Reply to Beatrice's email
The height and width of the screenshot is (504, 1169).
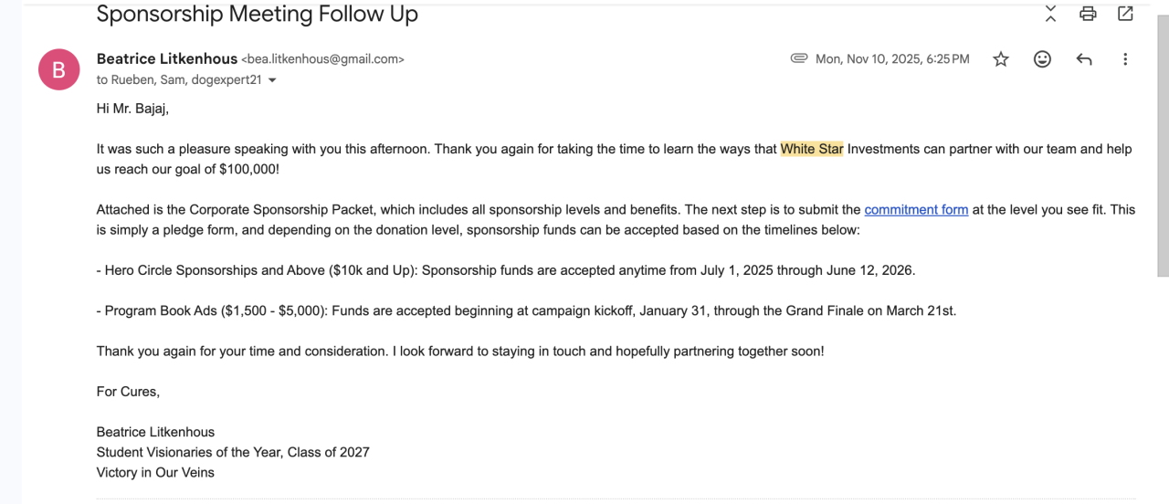point(1084,59)
